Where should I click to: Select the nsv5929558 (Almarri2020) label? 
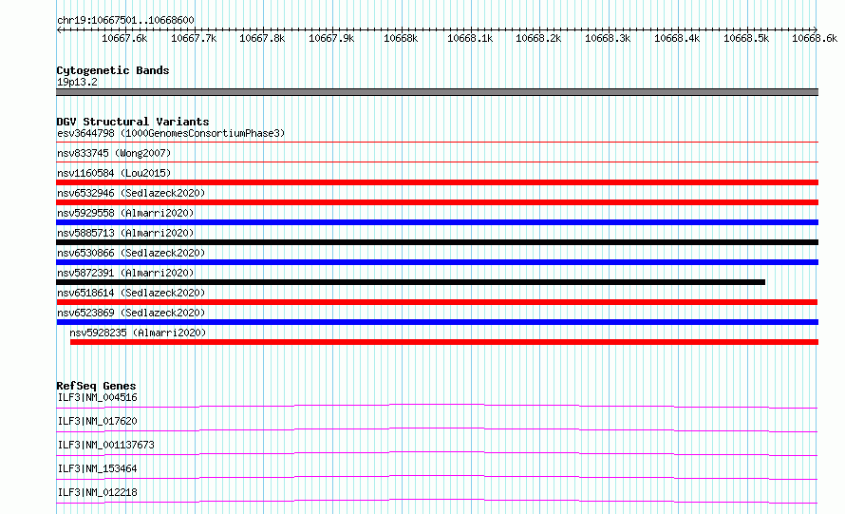125,213
